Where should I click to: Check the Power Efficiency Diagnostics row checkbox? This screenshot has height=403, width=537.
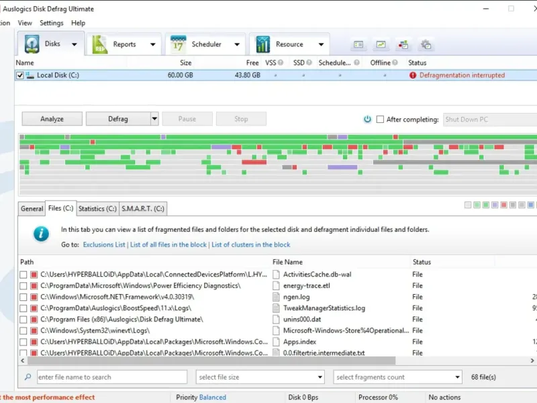point(23,286)
